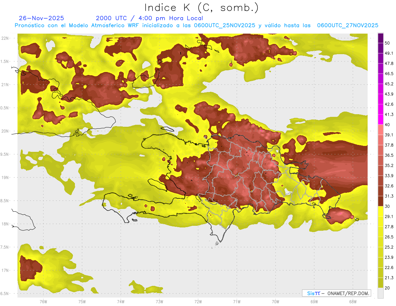The width and height of the screenshot is (396, 306).
Task: Click the '2000 UTC / 4:00 pm Hora Local' time label
Action: click(149, 18)
